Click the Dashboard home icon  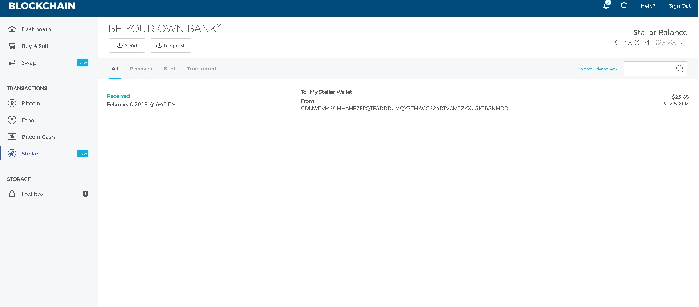point(12,29)
